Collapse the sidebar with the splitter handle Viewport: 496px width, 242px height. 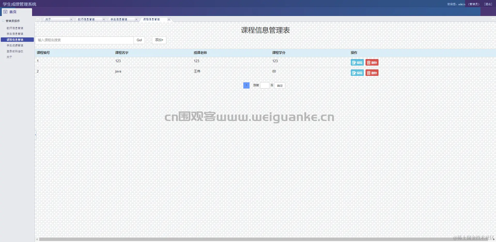(x=35, y=135)
